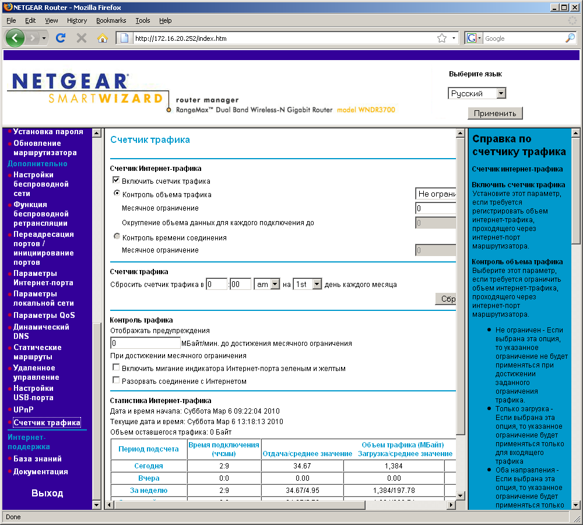Click the page icon in address bar
The width and height of the screenshot is (583, 525).
coord(125,38)
